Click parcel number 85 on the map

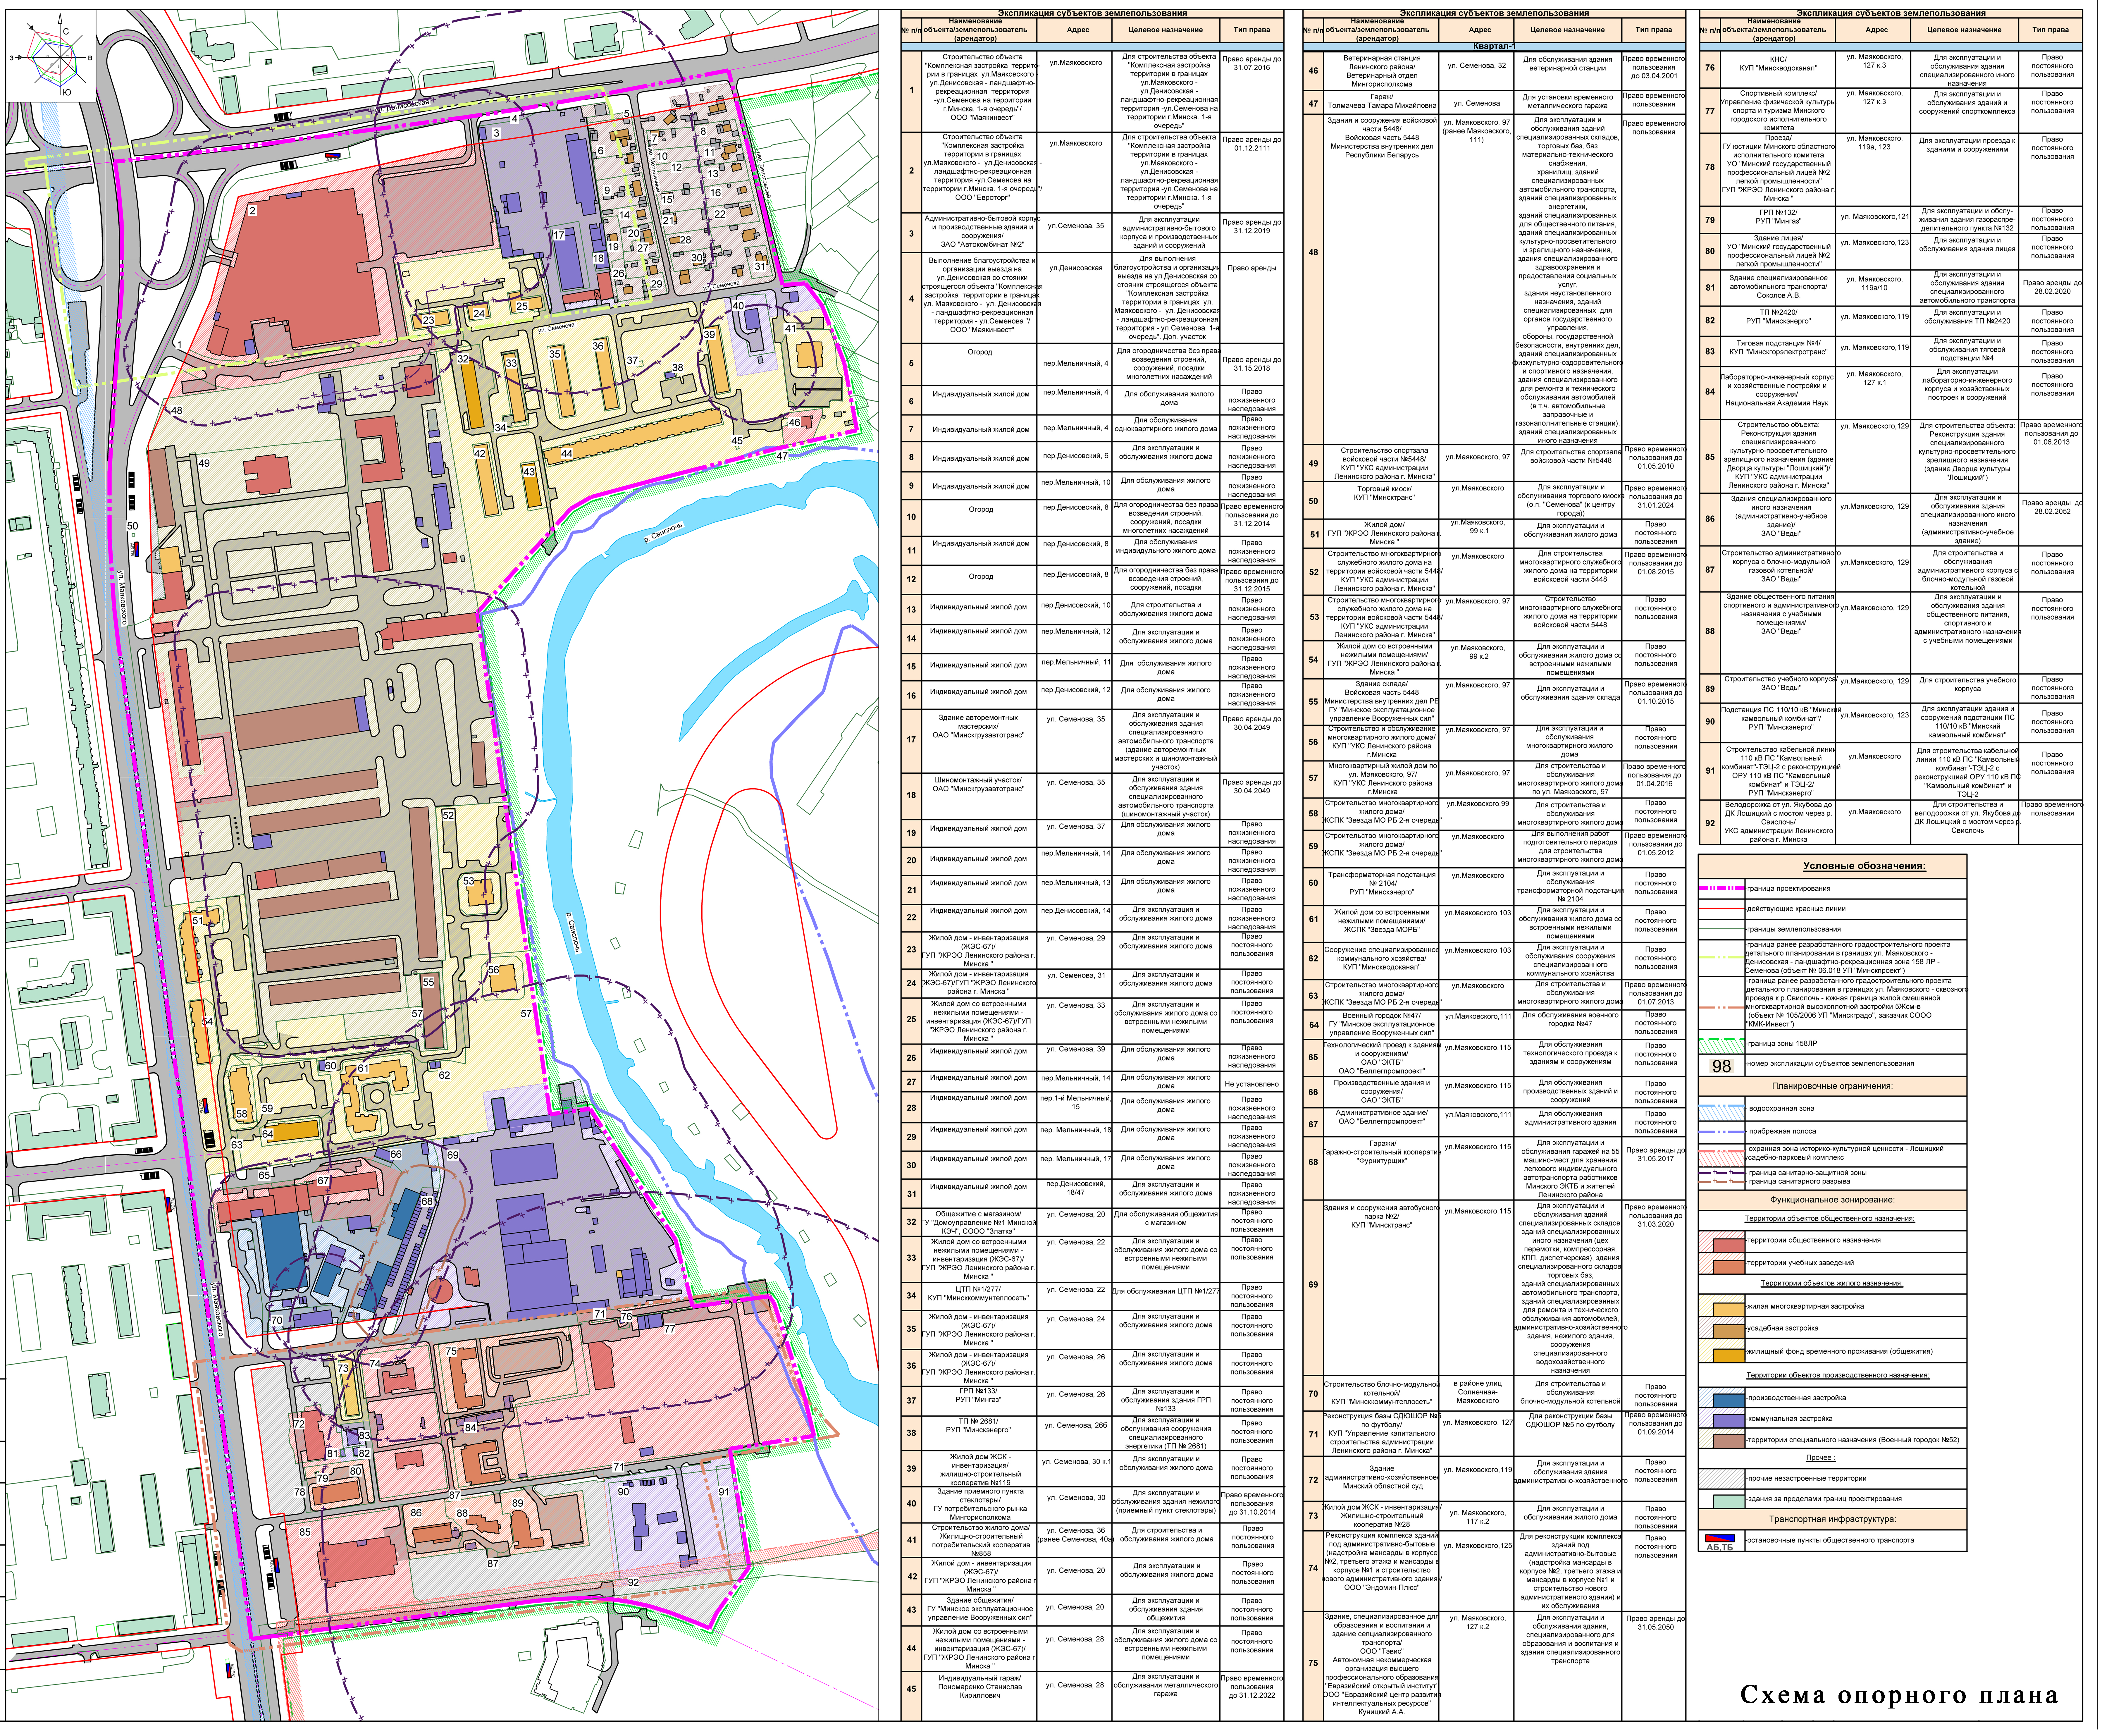pyautogui.click(x=305, y=1532)
